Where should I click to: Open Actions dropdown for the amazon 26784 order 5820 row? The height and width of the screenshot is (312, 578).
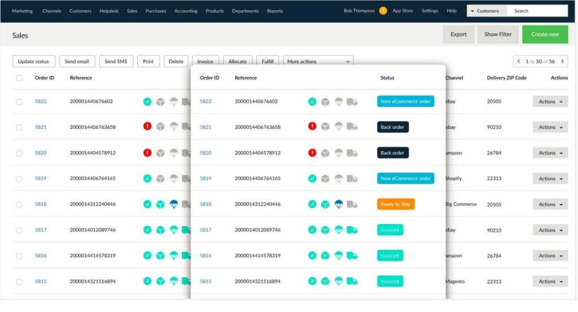(x=550, y=153)
